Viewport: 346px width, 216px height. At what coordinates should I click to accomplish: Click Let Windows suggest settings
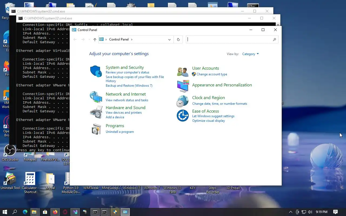[x=213, y=116]
